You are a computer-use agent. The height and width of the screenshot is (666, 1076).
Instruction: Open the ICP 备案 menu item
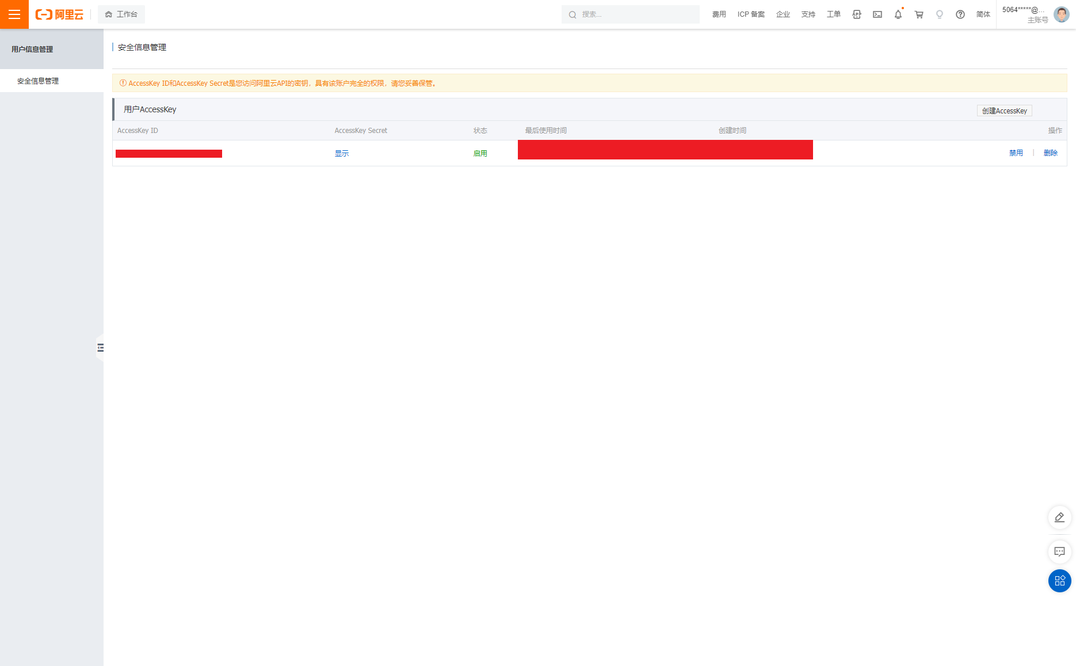pos(751,14)
